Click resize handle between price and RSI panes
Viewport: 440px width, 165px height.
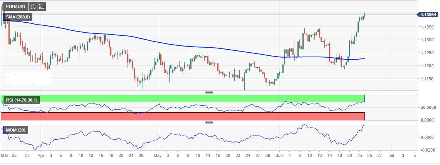tap(209, 92)
